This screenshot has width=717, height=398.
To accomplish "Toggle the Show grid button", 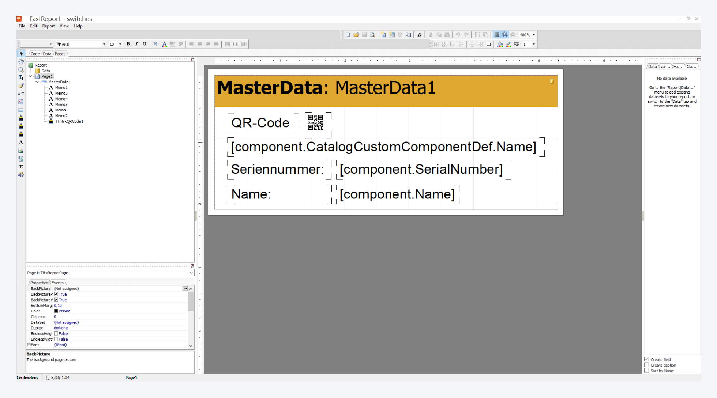I will pyautogui.click(x=496, y=35).
